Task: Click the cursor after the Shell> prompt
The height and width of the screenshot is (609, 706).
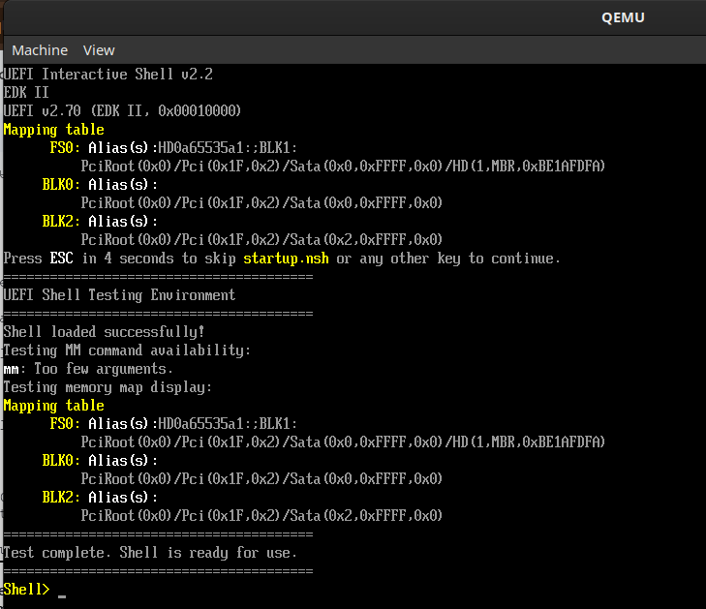Action: click(62, 593)
